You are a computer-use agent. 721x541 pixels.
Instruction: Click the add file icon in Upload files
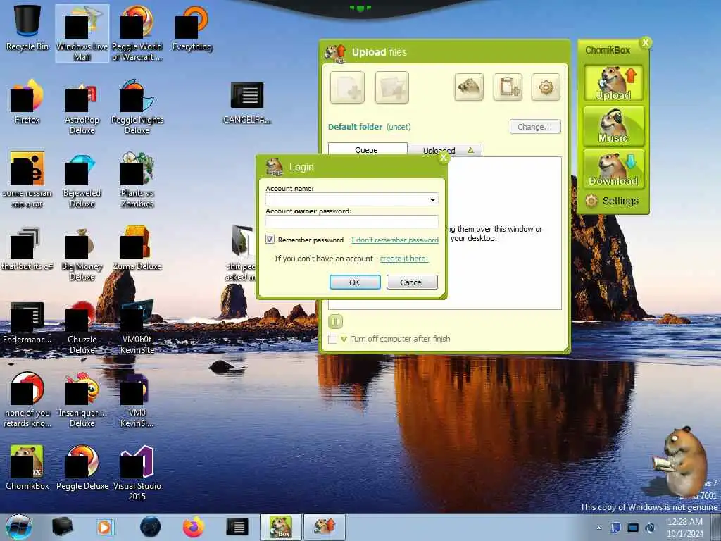point(347,87)
